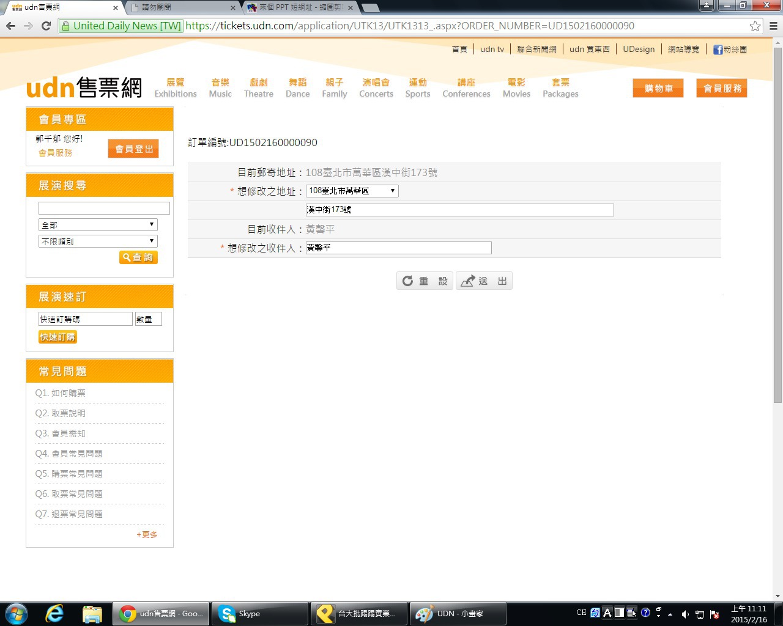Image resolution: width=783 pixels, height=626 pixels.
Task: Open the Facebook fan page icon link
Action: [718, 50]
